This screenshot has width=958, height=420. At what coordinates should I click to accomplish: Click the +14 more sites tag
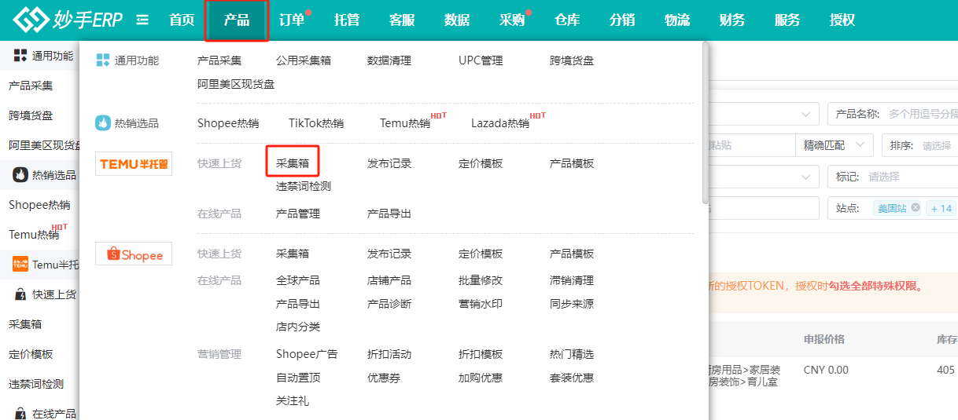(941, 208)
